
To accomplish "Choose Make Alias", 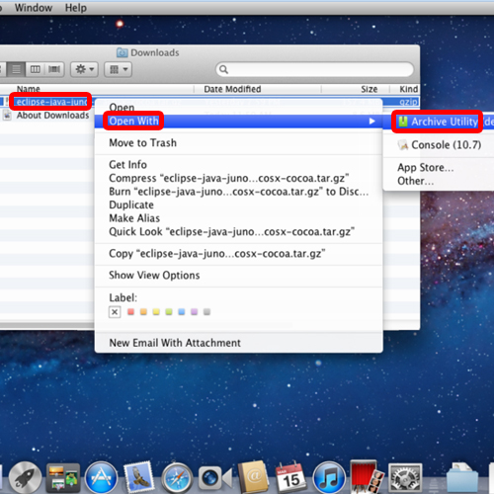I will pos(134,218).
